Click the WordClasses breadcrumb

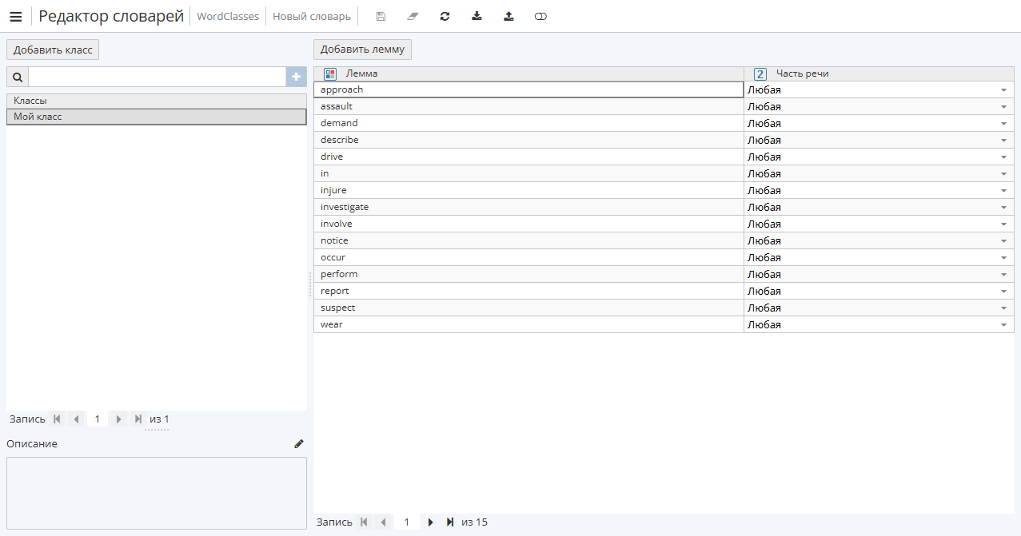[x=228, y=16]
